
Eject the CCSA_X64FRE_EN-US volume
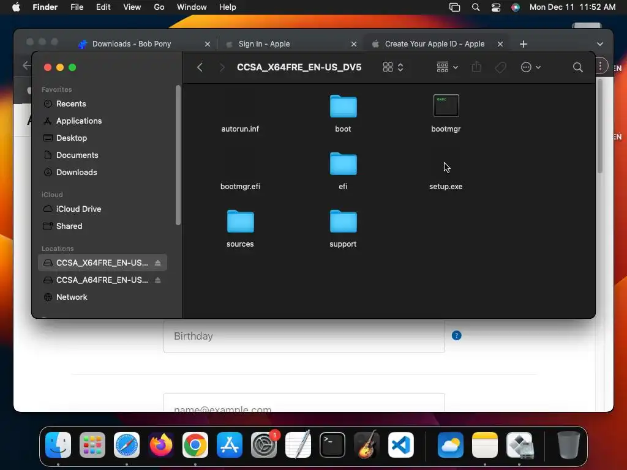click(157, 263)
